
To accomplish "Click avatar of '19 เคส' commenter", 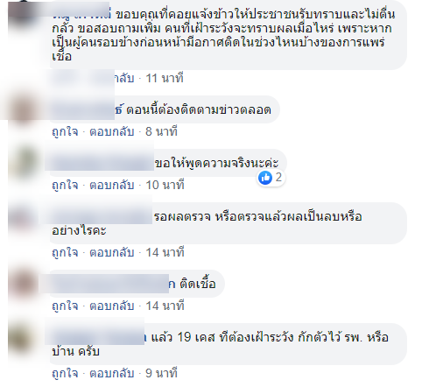I will [24, 338].
